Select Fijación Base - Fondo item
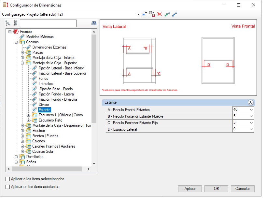 (x=56, y=89)
